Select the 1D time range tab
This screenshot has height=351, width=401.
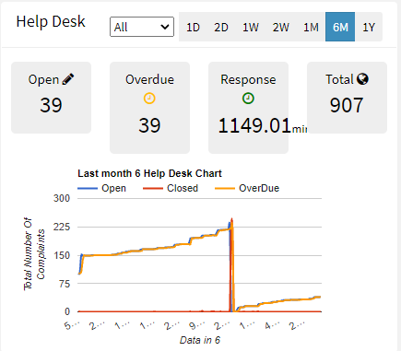[193, 27]
